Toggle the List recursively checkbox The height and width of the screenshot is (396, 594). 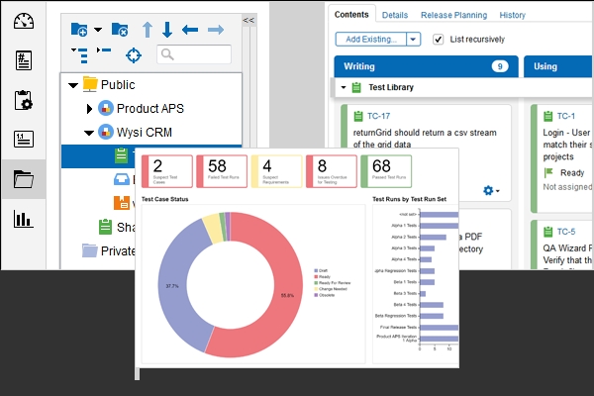coord(440,40)
